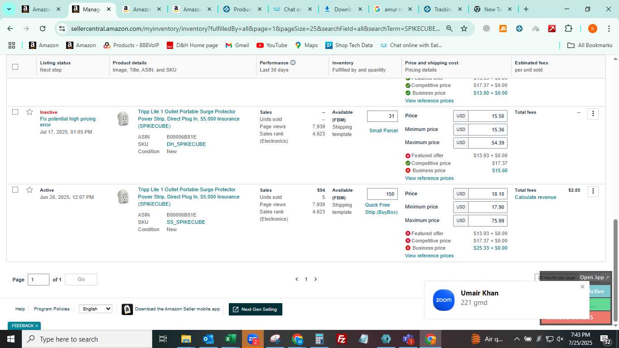This screenshot has height=348, width=619.
Task: Edit minimum price field showing 17.90
Action: (x=488, y=207)
